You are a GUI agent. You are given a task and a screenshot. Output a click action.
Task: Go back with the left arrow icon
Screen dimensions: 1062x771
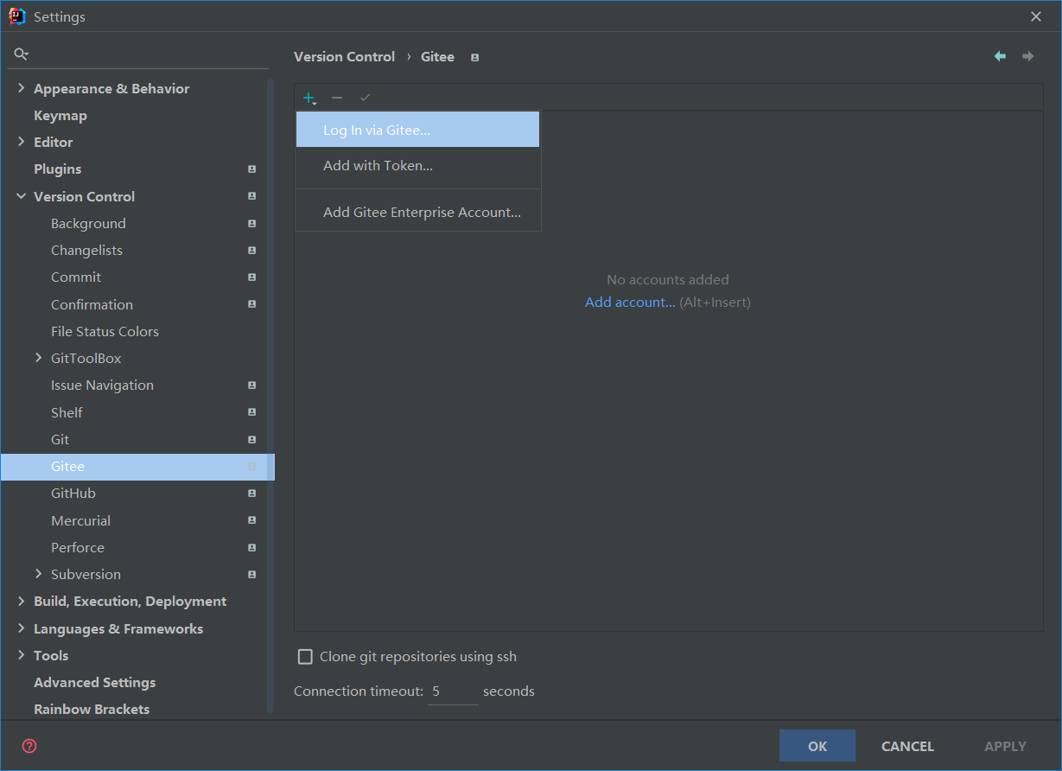(1000, 56)
